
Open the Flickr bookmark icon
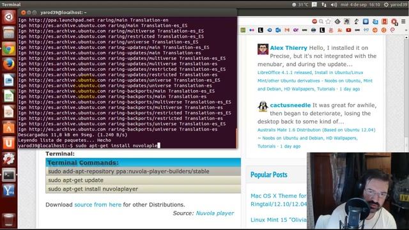point(252,30)
